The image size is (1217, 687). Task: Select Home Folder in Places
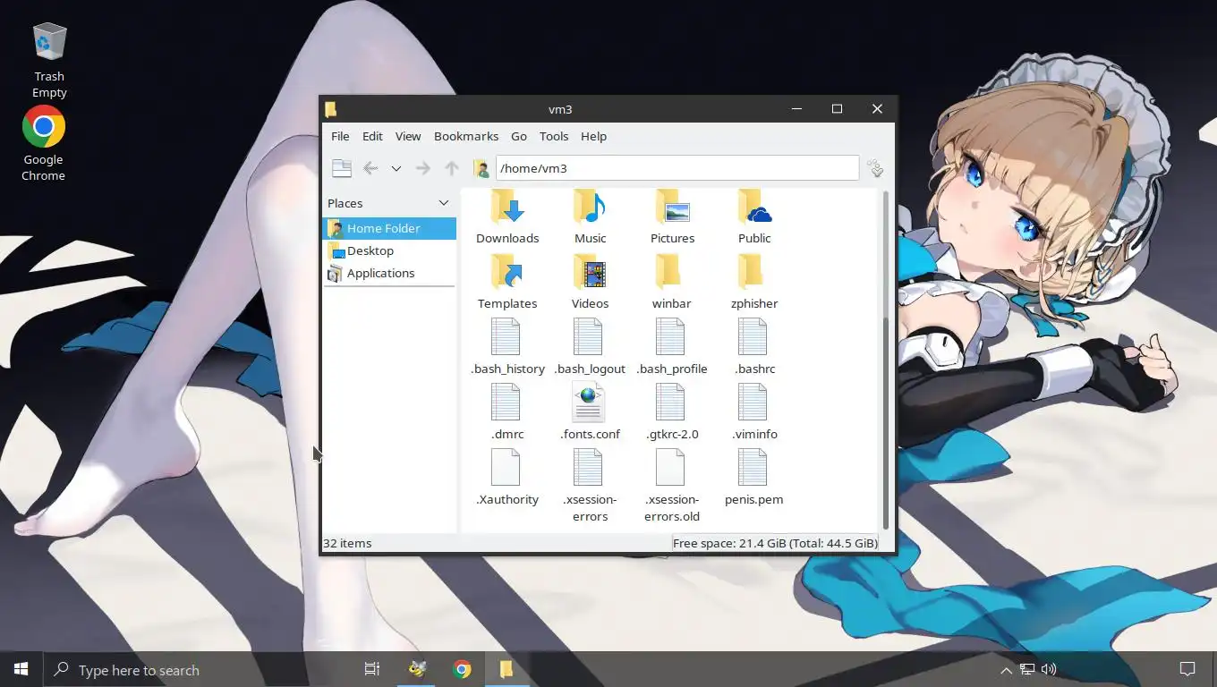click(389, 228)
